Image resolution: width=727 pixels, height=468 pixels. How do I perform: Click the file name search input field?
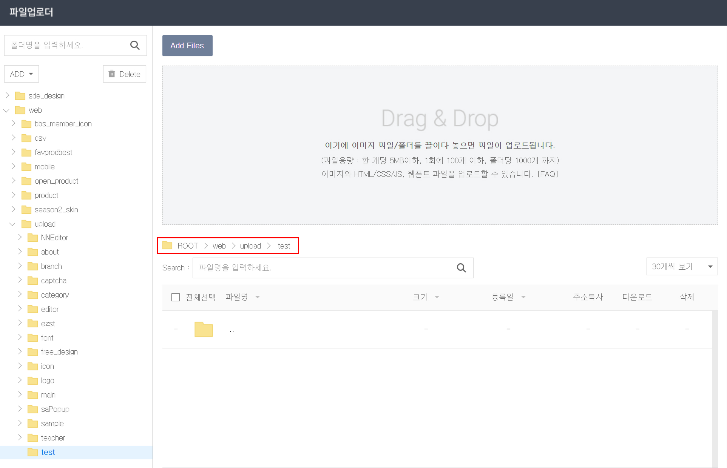coord(325,268)
